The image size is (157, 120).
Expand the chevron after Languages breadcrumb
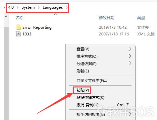point(67,7)
